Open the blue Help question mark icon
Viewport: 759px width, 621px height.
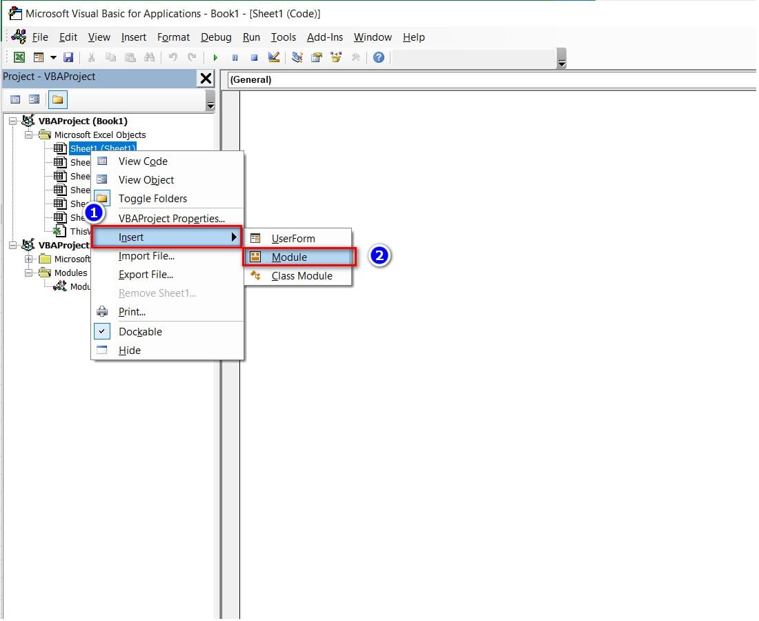[x=378, y=58]
